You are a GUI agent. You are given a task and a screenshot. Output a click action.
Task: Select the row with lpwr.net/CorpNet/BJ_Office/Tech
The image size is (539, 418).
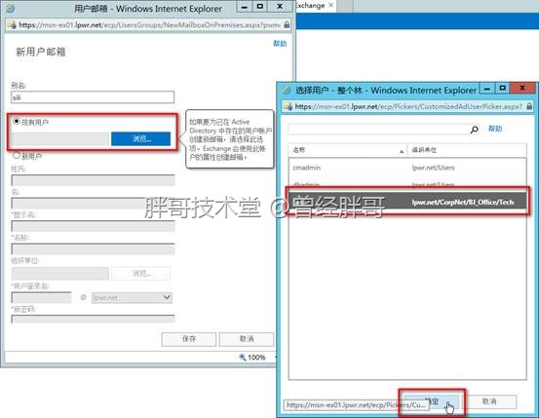click(x=407, y=202)
